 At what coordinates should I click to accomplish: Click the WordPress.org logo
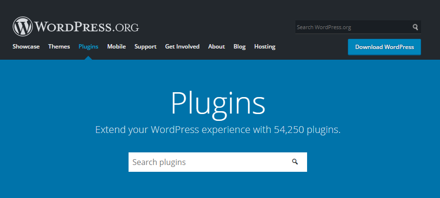click(x=76, y=27)
